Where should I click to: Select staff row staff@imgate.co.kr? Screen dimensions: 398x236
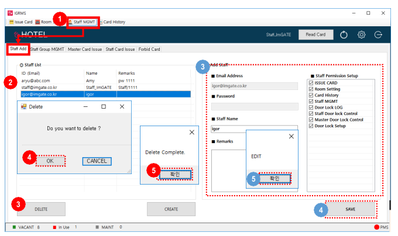pos(105,88)
